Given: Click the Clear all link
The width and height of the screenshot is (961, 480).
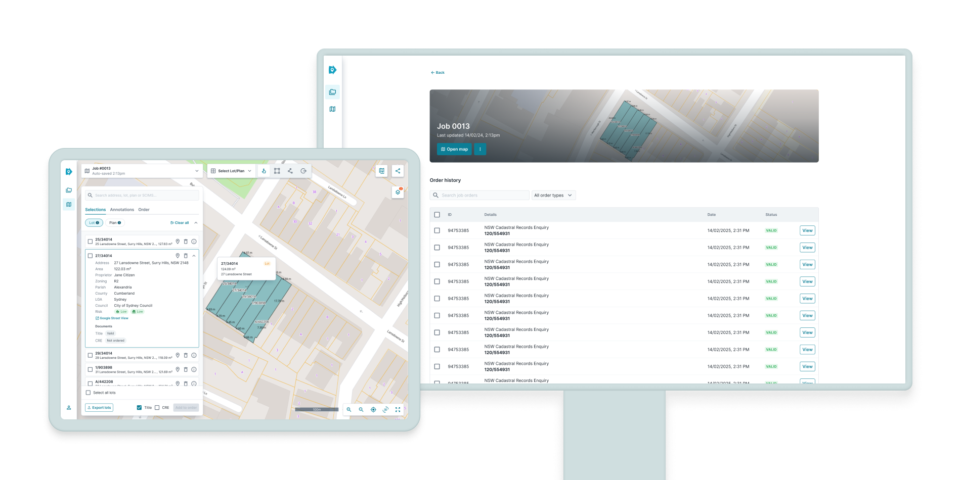Looking at the screenshot, I should 180,223.
